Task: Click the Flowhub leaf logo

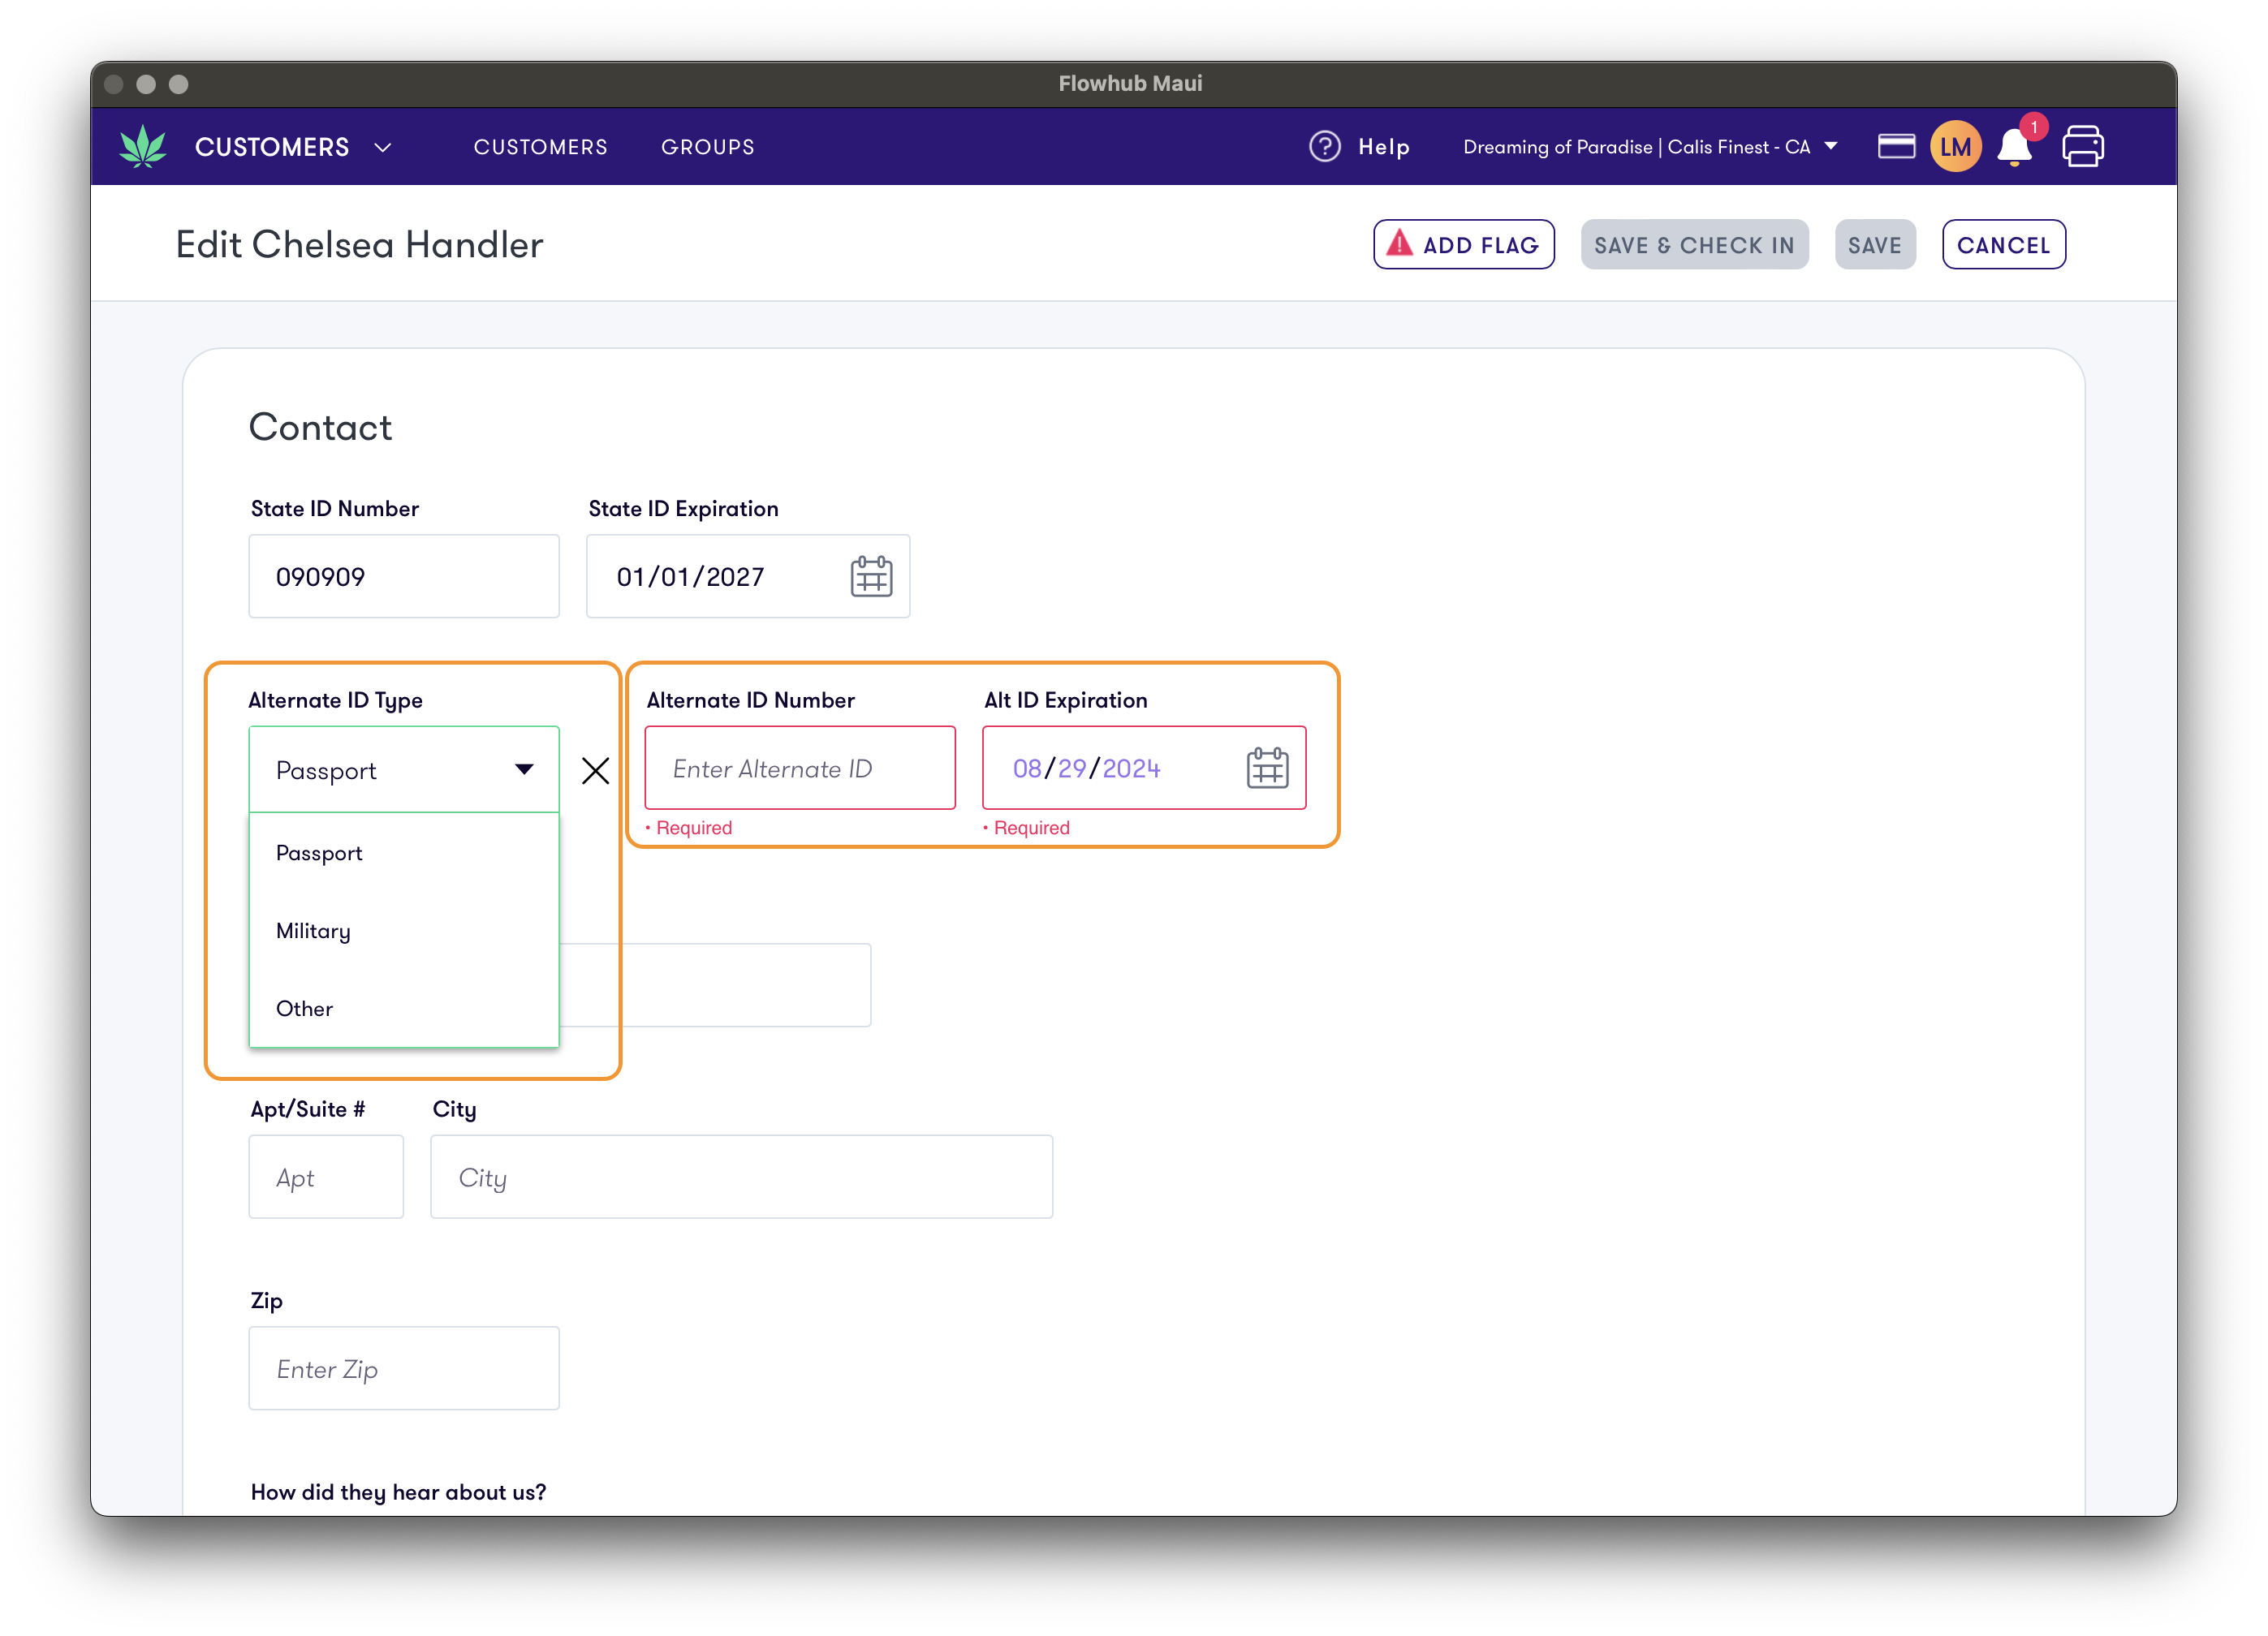Action: (x=143, y=146)
